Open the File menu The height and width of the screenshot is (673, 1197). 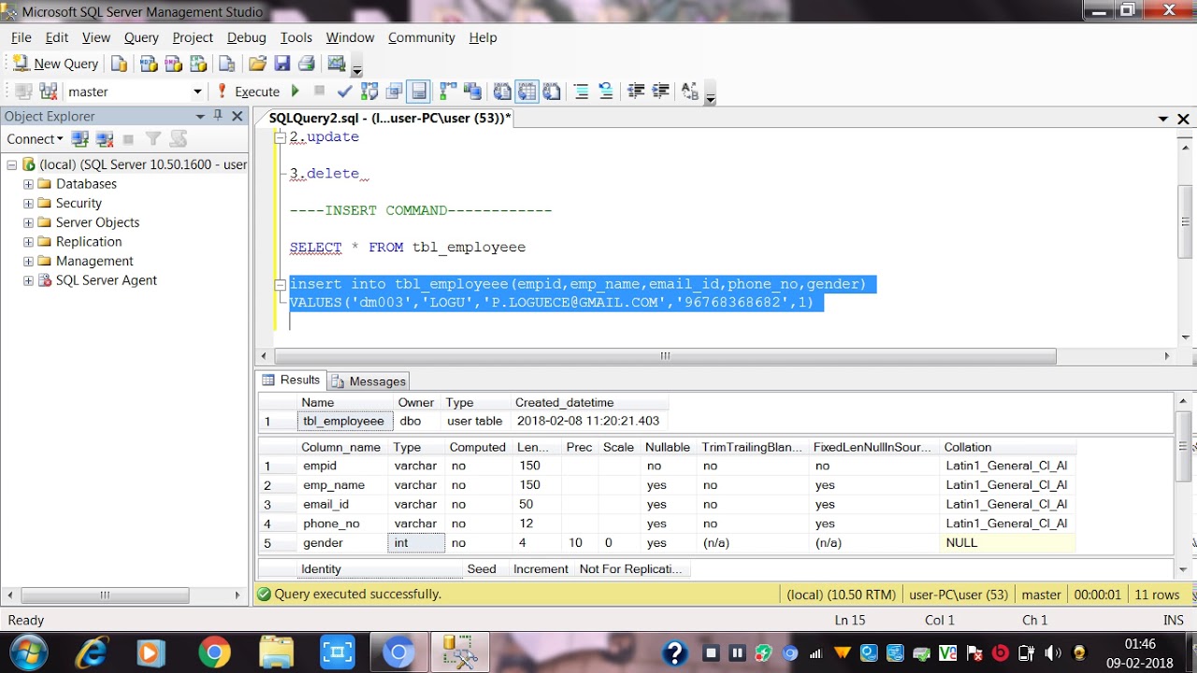[x=21, y=37]
